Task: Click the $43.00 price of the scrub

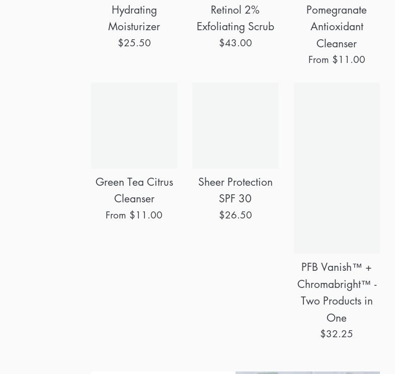Action: coord(235,43)
